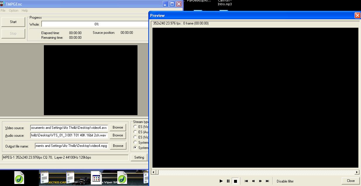Browse for the Audio source file
The image size is (361, 186).
click(118, 135)
